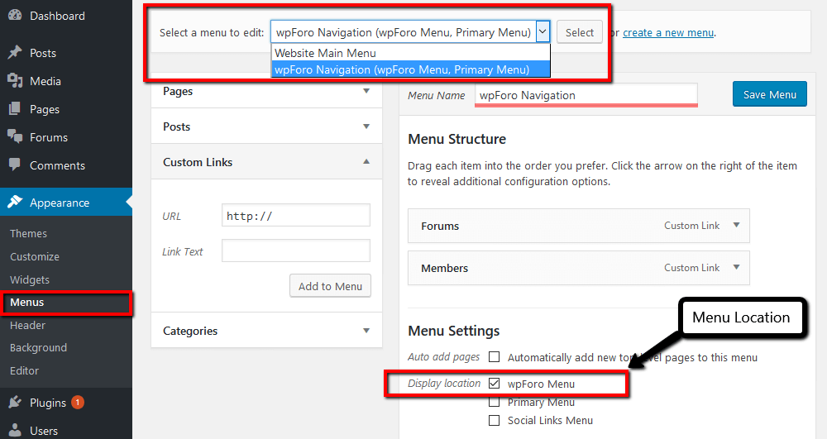Viewport: 827px width, 439px height.
Task: Choose Website Main Menu from the list
Action: (x=411, y=53)
